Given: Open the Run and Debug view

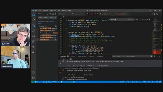Looking at the screenshot, I should tap(33, 30).
